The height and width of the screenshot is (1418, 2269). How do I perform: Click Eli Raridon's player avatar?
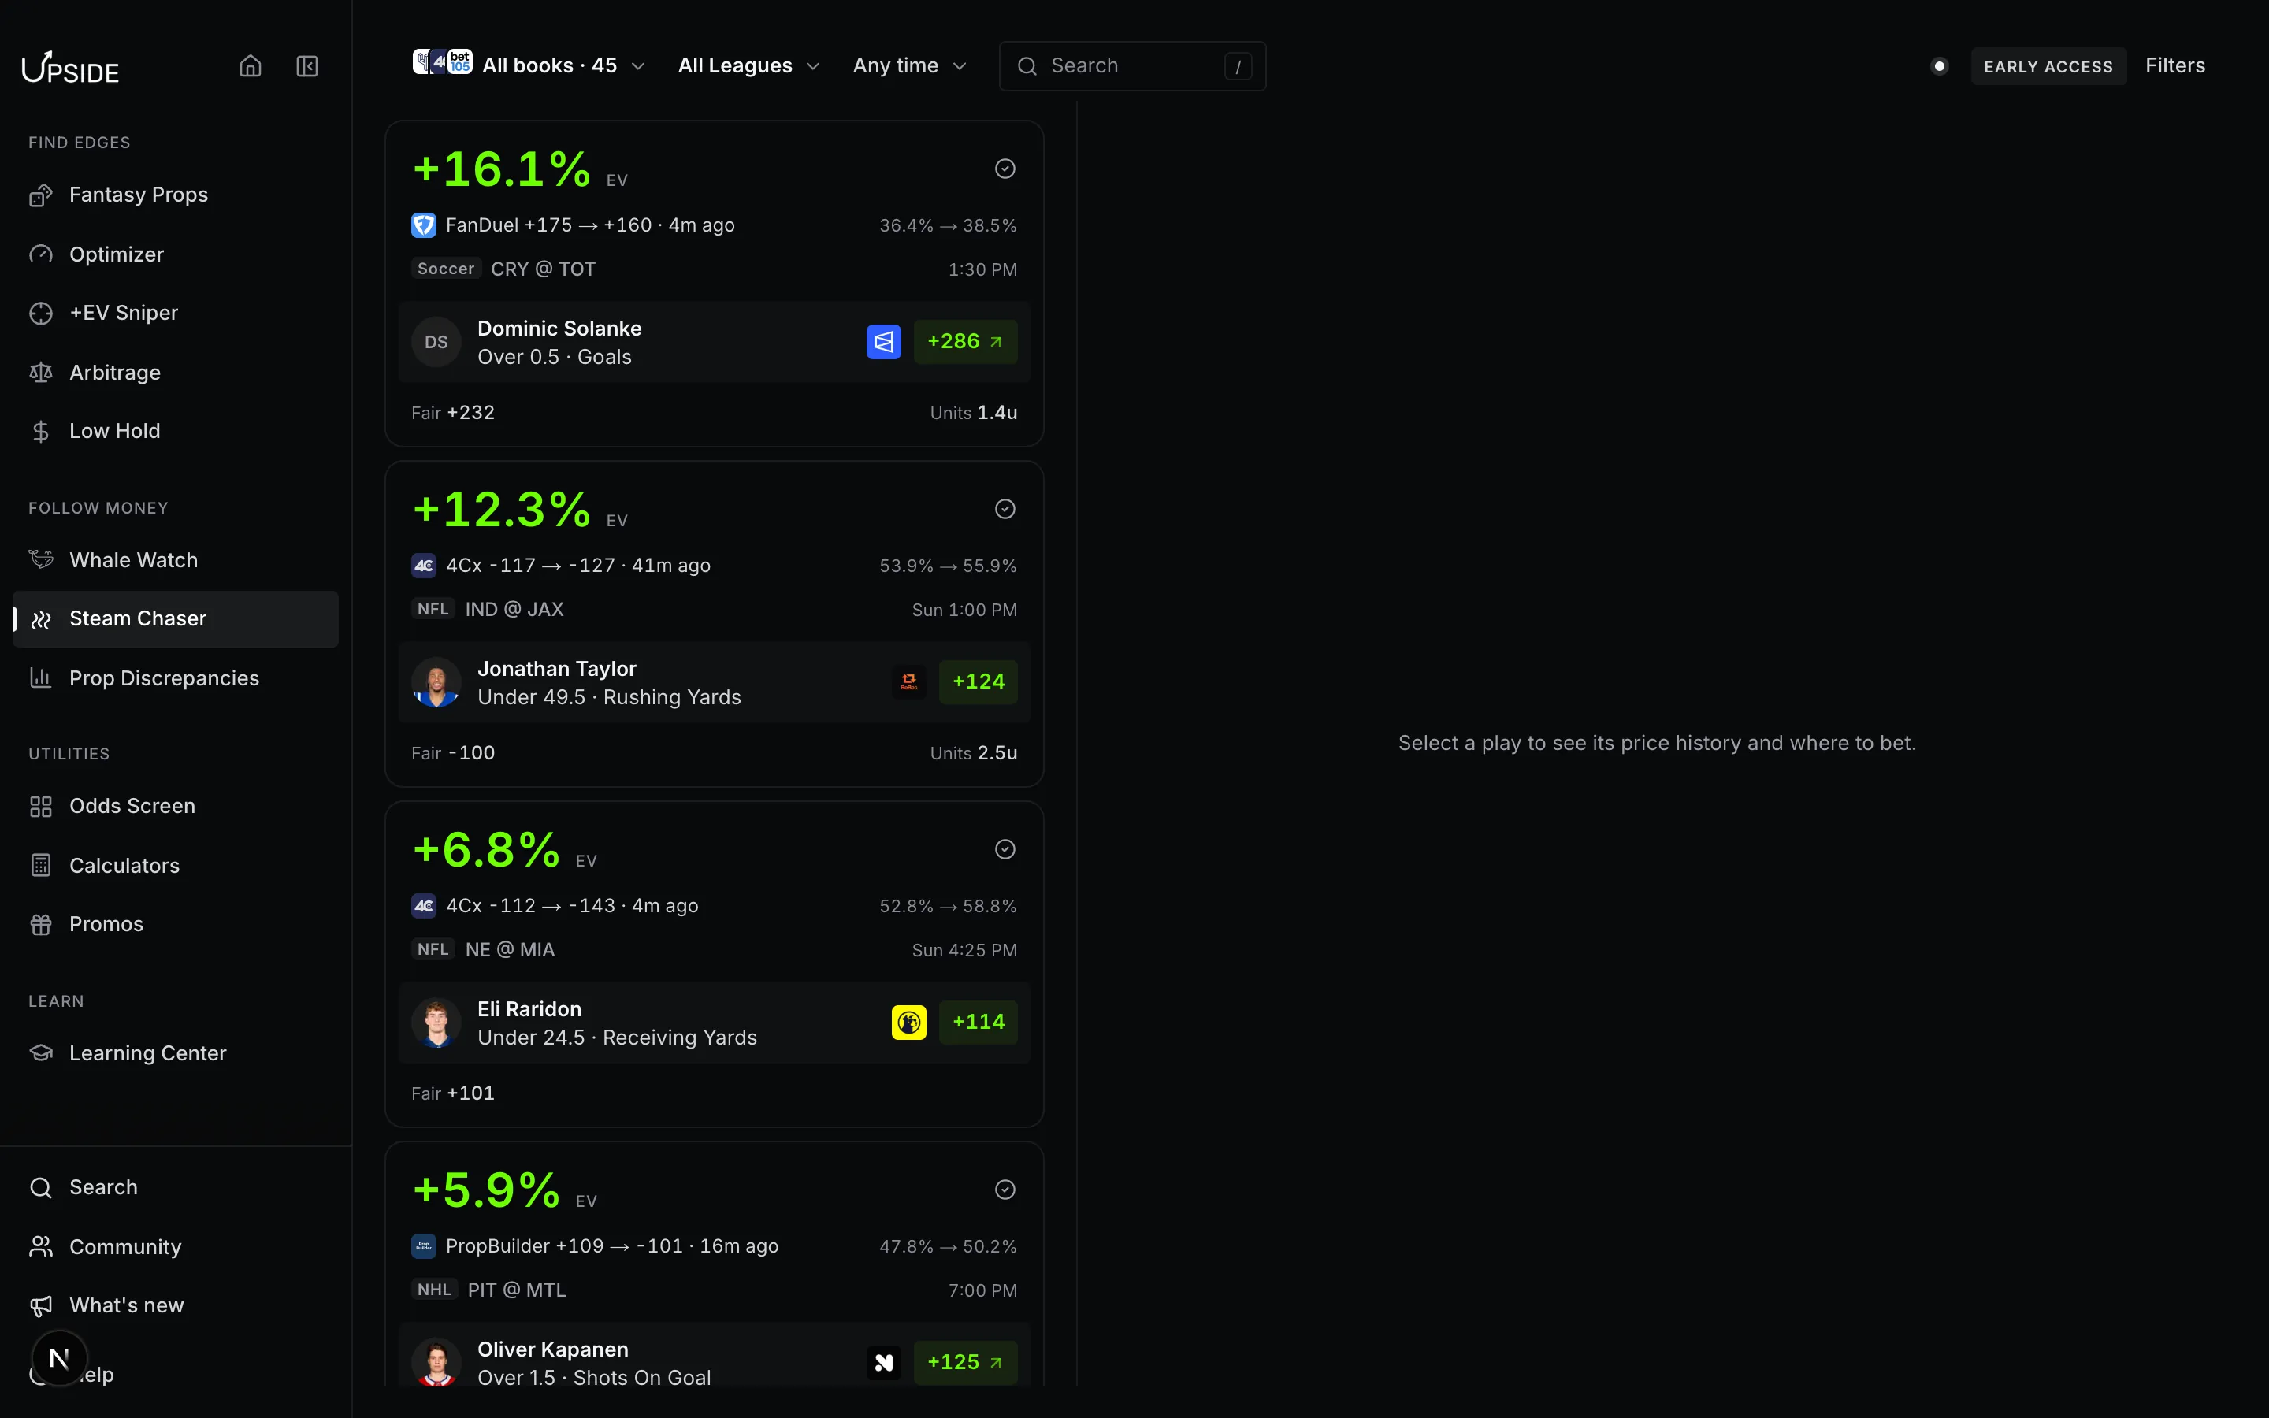[436, 1023]
